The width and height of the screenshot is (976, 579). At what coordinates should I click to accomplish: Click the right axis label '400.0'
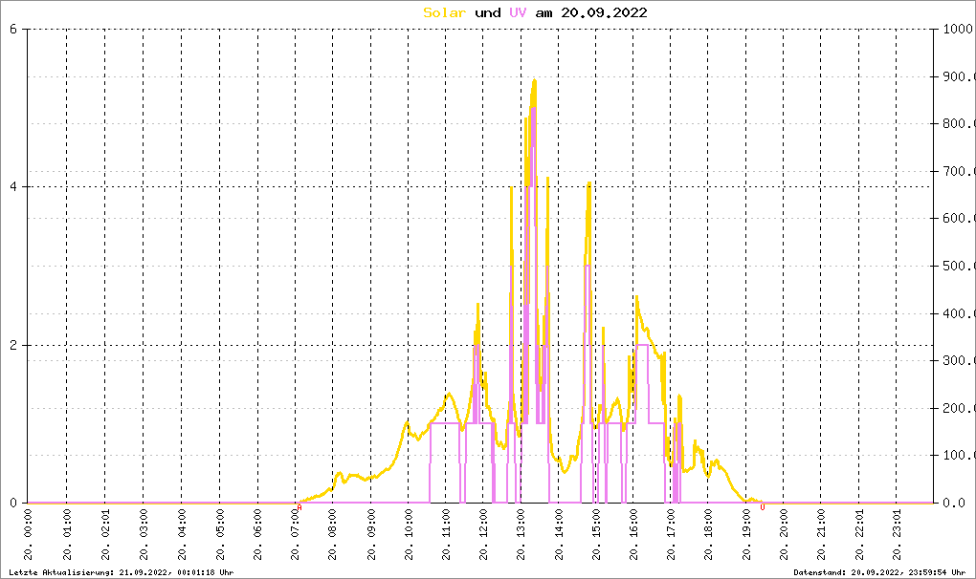click(957, 313)
